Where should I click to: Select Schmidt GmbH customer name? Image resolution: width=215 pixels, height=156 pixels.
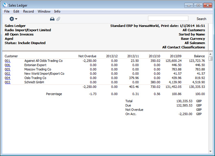click(34, 82)
